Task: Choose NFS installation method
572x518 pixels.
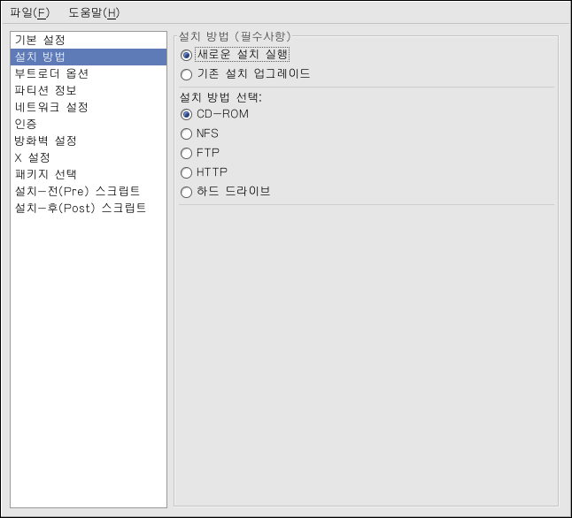Action: 186,134
